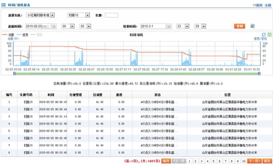Click the 车牌 input field

pos(112,15)
